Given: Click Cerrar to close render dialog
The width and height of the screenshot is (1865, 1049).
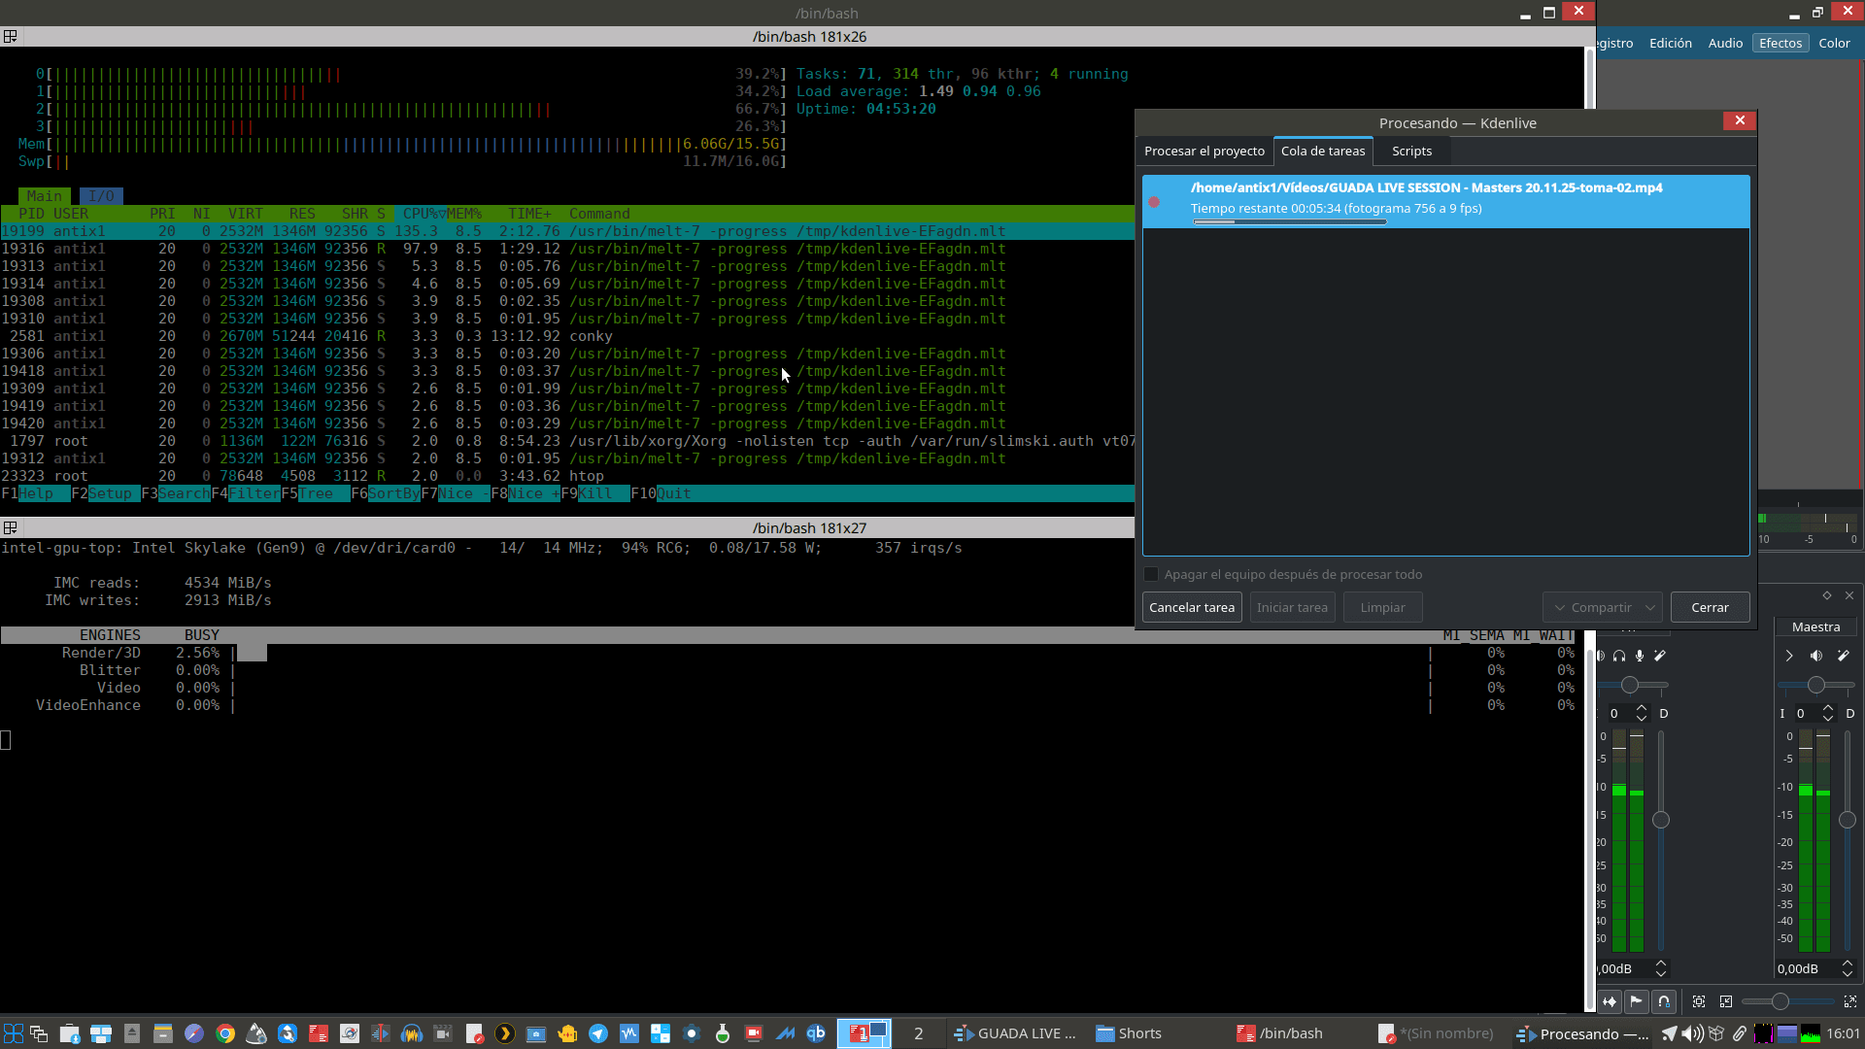Looking at the screenshot, I should (x=1709, y=608).
